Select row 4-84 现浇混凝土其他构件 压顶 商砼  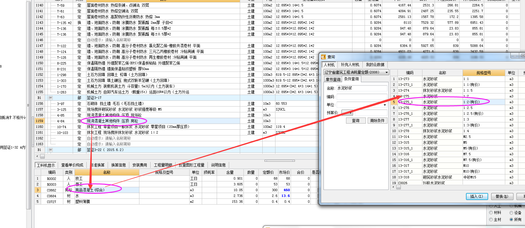[177, 121]
